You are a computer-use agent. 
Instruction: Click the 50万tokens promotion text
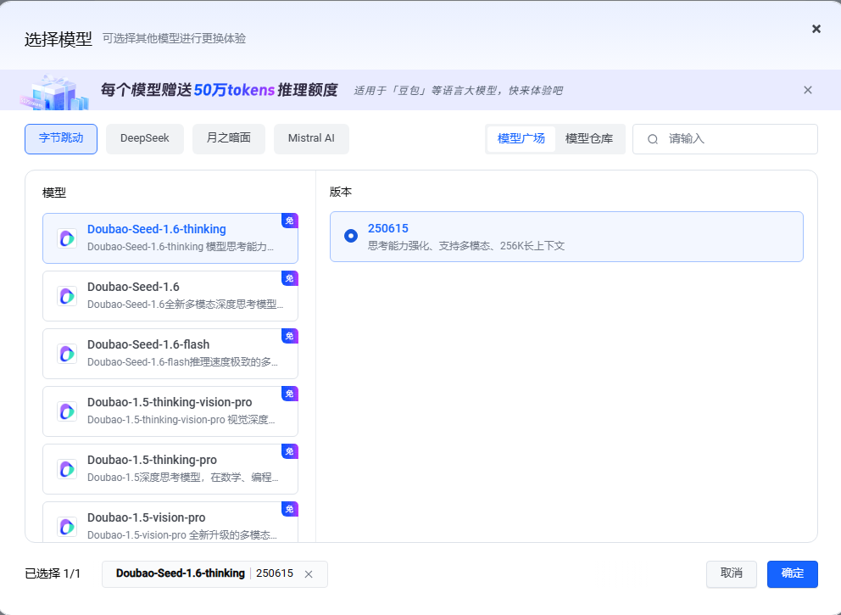point(220,90)
